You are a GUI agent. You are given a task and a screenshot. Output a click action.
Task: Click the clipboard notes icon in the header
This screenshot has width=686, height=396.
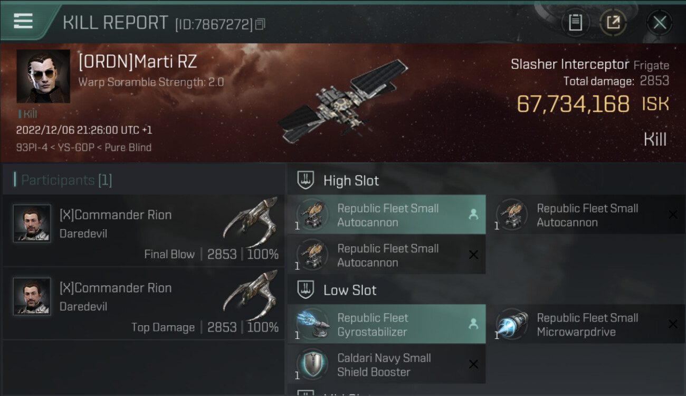pyautogui.click(x=575, y=22)
